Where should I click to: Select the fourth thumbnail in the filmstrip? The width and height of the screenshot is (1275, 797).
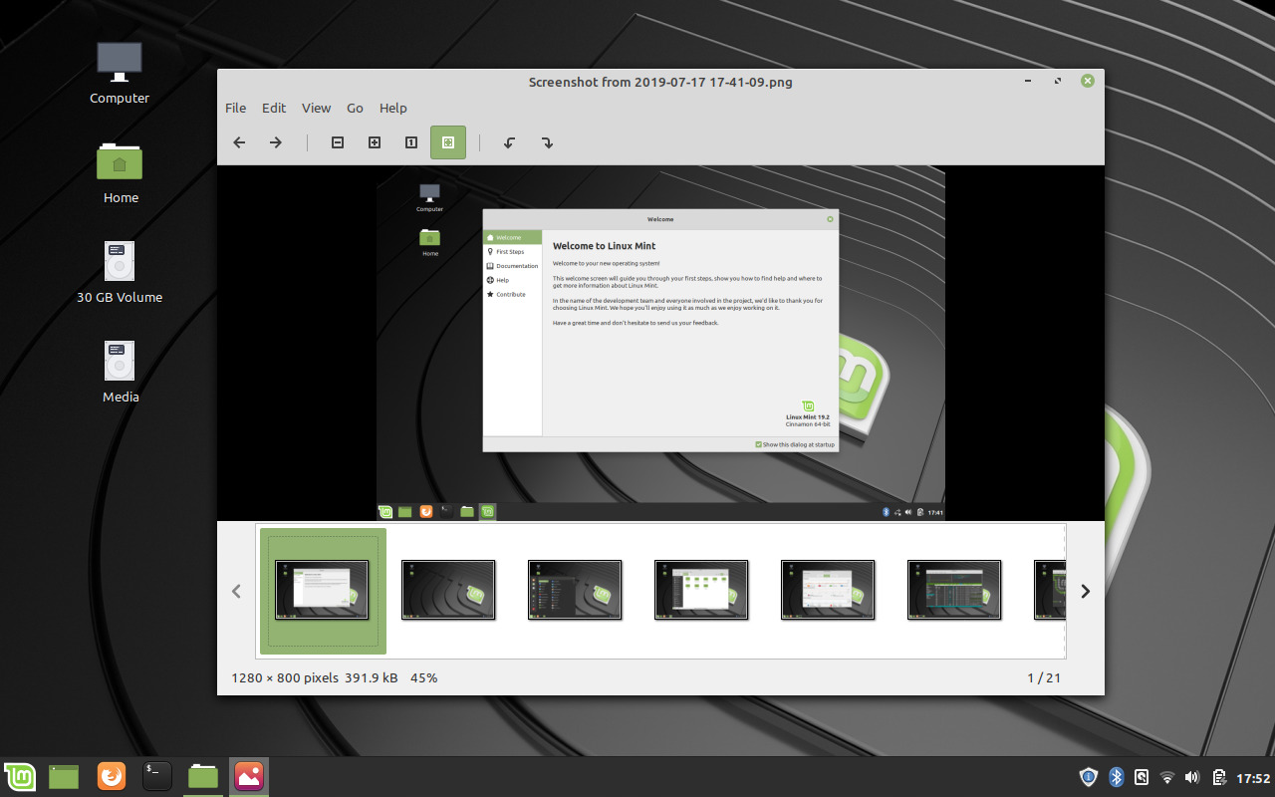point(701,590)
